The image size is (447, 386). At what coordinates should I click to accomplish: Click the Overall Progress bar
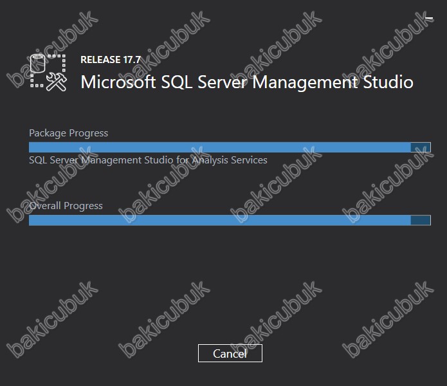230,220
